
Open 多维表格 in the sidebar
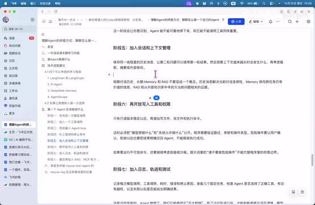[19, 83]
